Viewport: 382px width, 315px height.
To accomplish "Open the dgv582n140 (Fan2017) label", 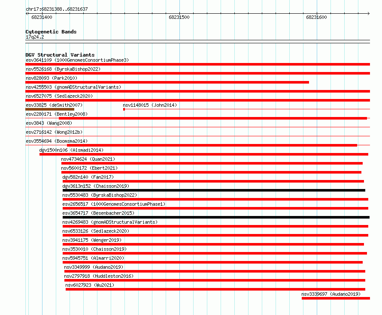I will click(88, 177).
